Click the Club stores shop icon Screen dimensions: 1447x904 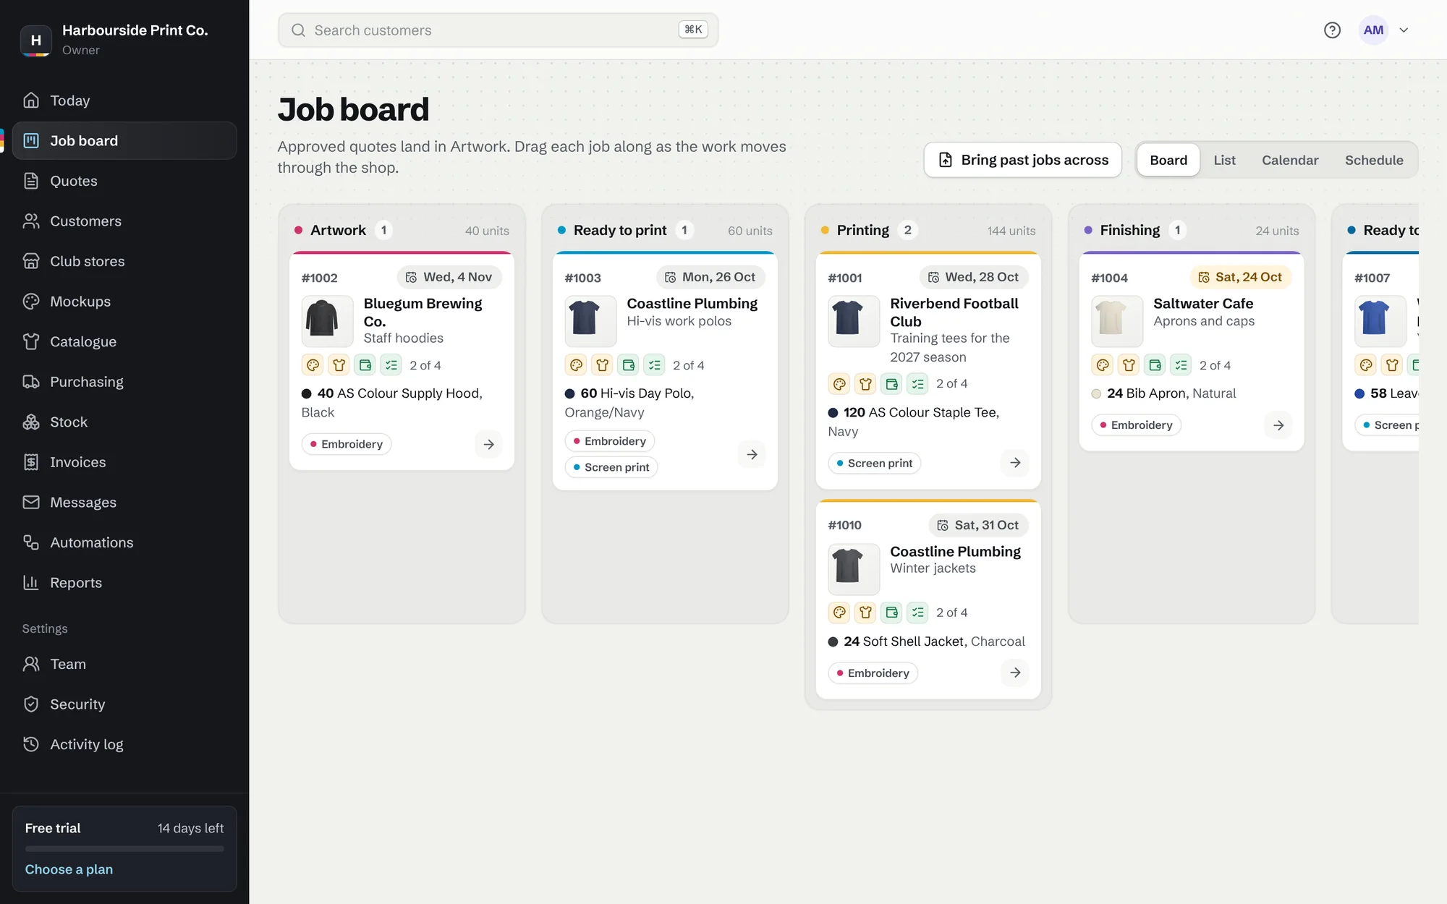tap(31, 261)
